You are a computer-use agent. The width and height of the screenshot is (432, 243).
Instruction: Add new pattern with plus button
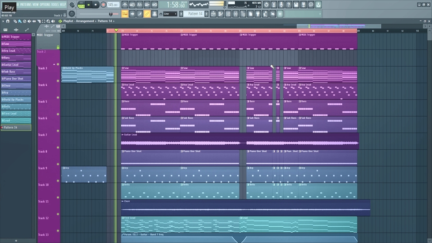207,14
